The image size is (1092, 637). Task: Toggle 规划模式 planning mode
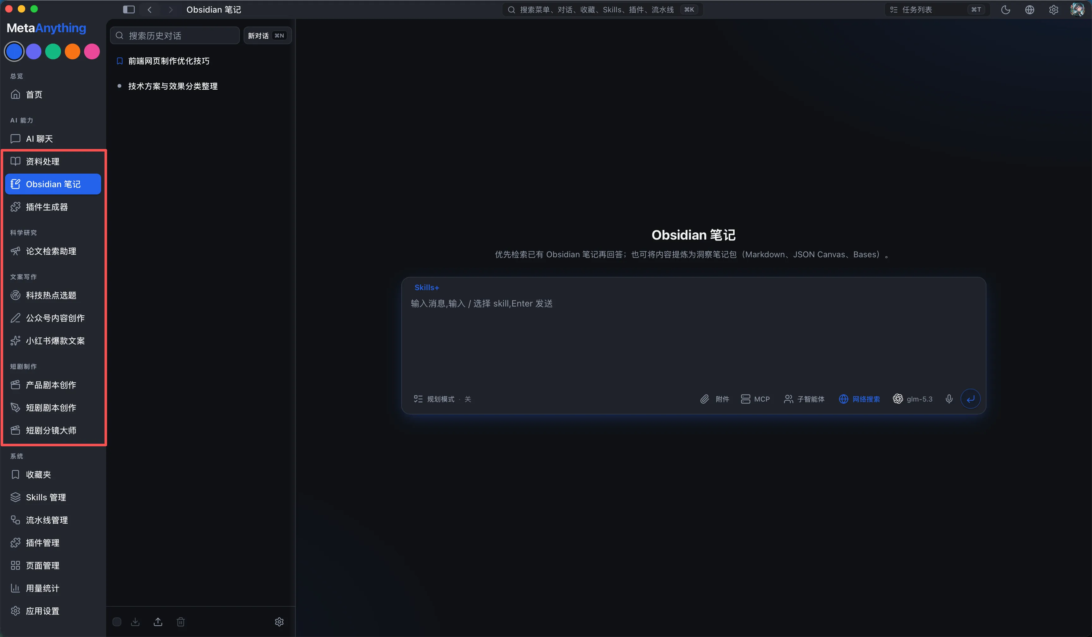click(442, 399)
